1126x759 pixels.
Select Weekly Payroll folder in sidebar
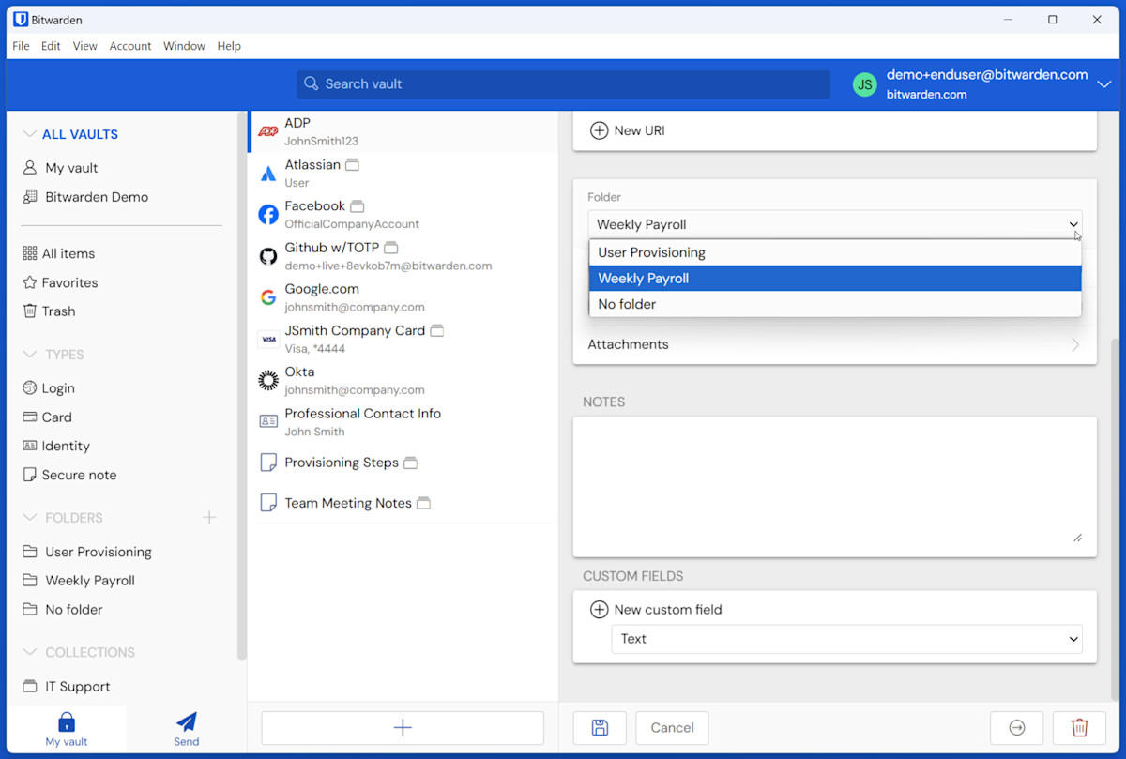(90, 581)
